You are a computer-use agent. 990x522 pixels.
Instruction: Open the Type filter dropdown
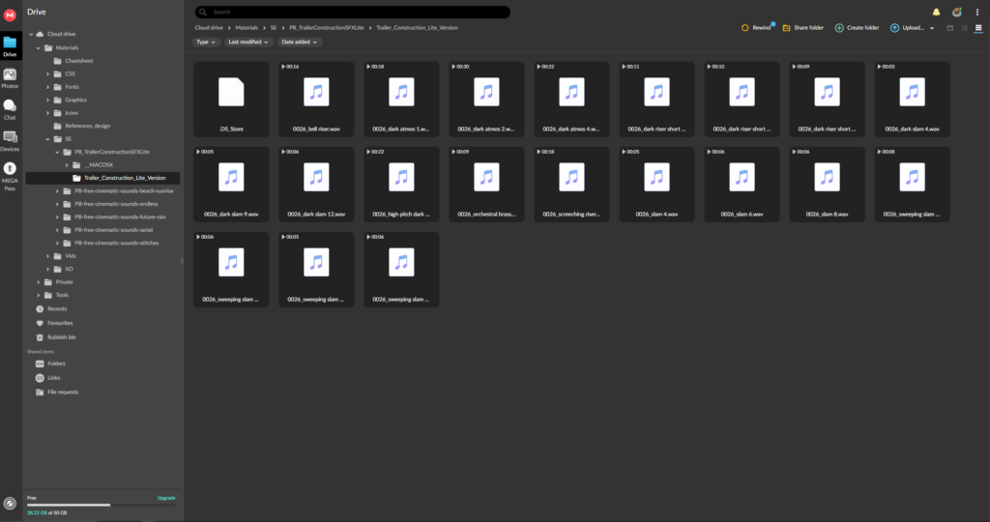click(206, 43)
